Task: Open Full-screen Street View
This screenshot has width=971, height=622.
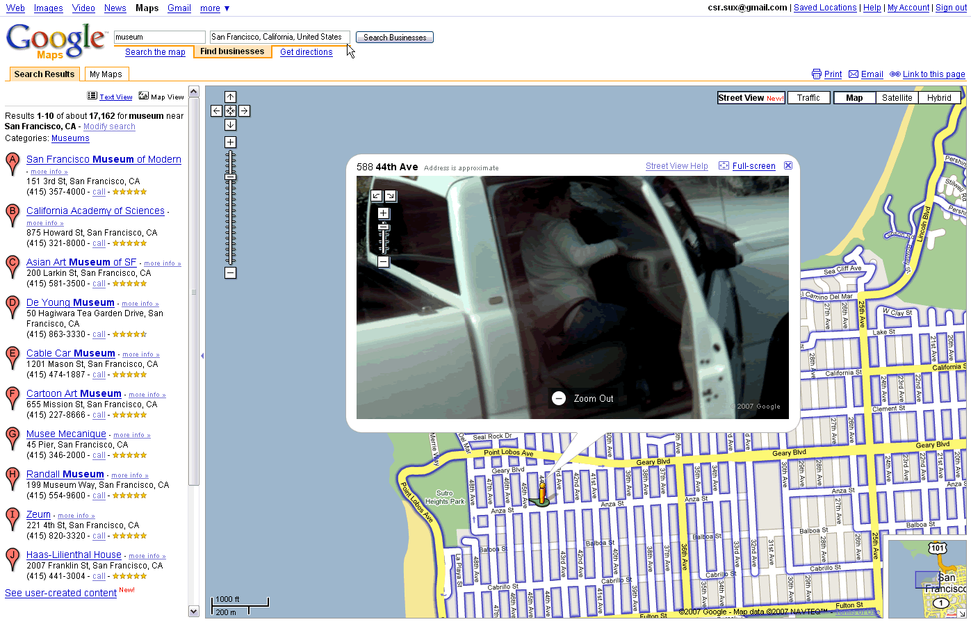Action: click(747, 166)
